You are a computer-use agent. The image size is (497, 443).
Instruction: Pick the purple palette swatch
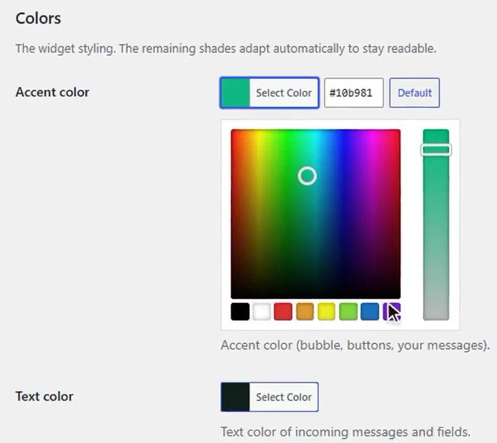392,312
